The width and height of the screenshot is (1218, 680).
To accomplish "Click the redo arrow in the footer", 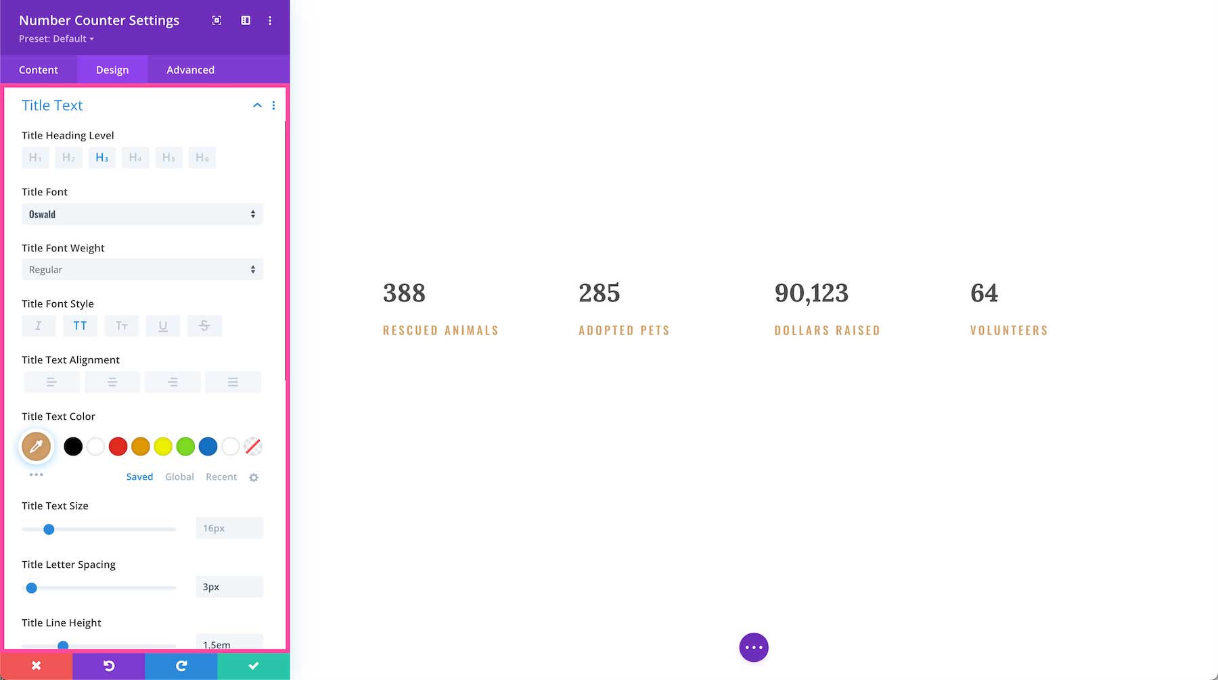I will [180, 665].
